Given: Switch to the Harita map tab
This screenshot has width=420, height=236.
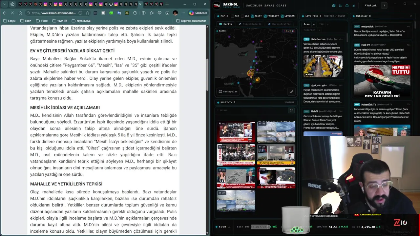Looking at the screenshot, I should tap(226, 24).
